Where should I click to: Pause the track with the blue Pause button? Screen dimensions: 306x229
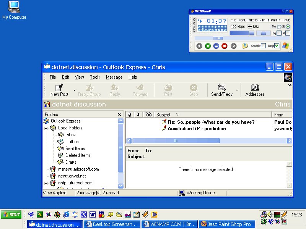(216, 46)
